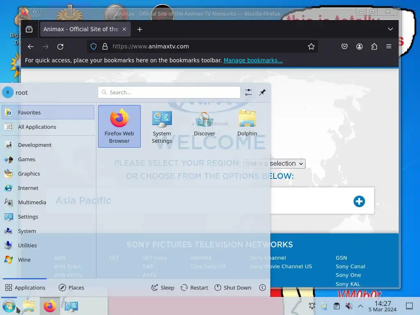Click the start menu button in taskbar
This screenshot has height=315, width=420.
point(9,306)
